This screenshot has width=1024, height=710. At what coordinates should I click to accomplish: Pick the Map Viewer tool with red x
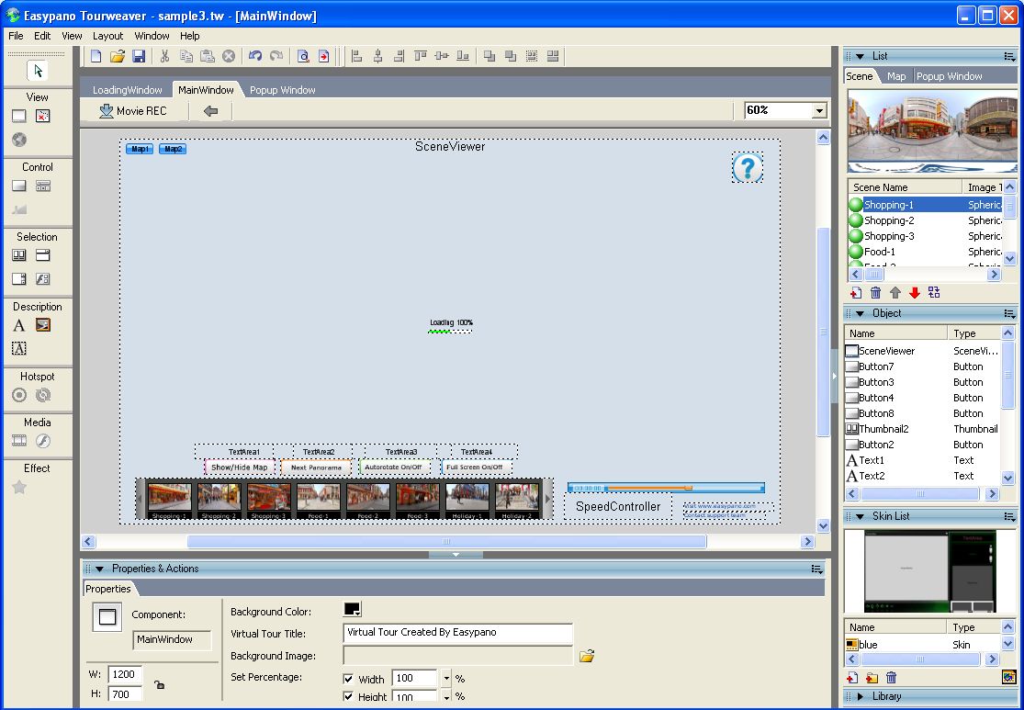point(42,117)
